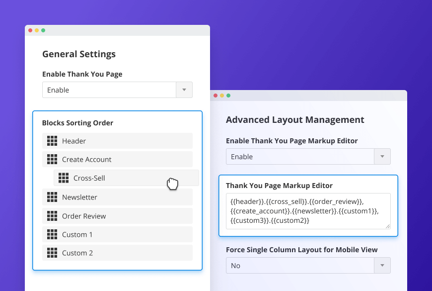Select the Custom 2 block row label
432x291 pixels.
[77, 253]
